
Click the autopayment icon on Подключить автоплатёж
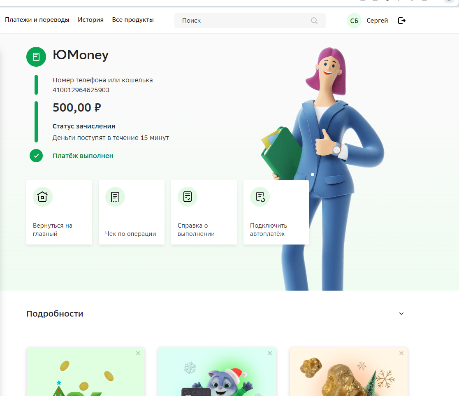tap(260, 197)
